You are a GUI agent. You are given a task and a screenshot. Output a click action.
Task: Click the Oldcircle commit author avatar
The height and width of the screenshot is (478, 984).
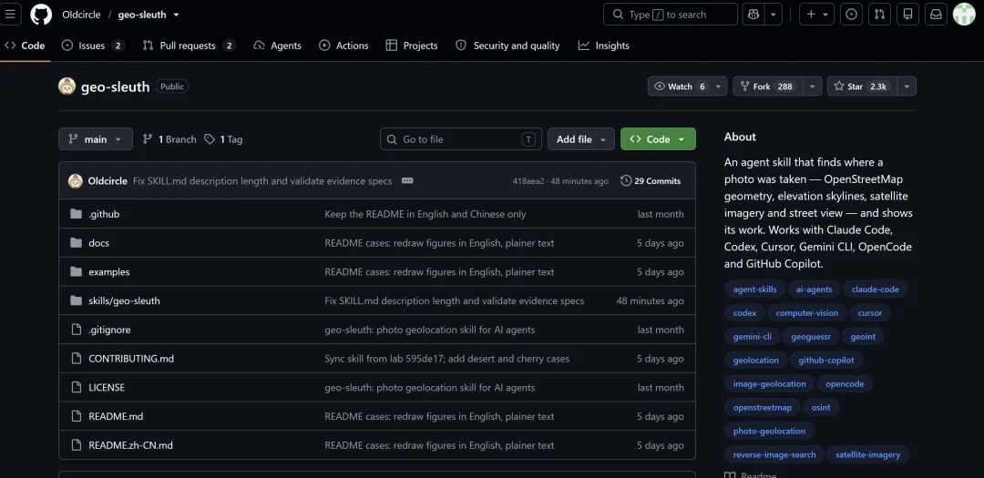pyautogui.click(x=76, y=180)
